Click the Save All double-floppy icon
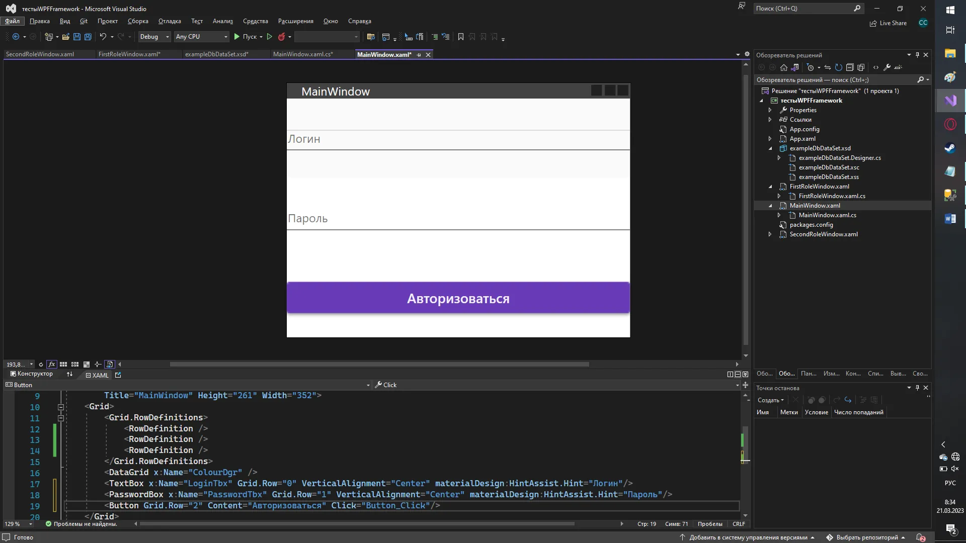Image resolution: width=966 pixels, height=543 pixels. pos(88,37)
